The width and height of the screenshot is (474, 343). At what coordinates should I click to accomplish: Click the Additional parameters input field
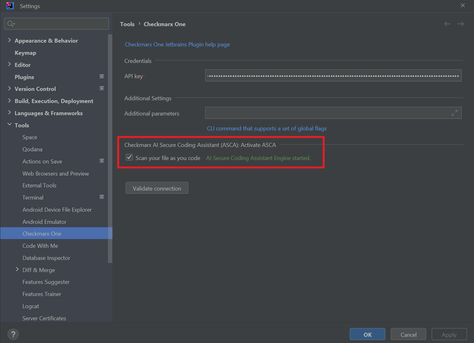click(x=333, y=113)
